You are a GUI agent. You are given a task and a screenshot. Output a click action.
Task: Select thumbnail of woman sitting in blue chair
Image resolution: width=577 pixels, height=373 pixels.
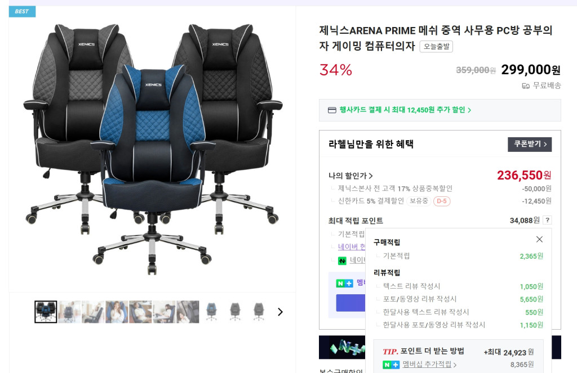click(x=117, y=312)
